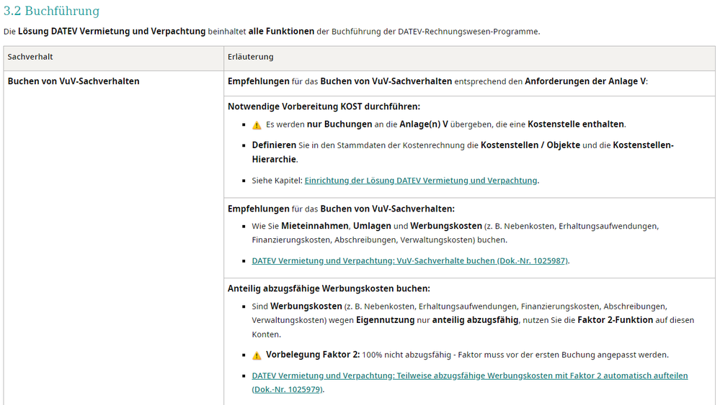Click the 'Buchen von VuV-Sachverhalten' row label
The height and width of the screenshot is (405, 720).
coord(74,81)
